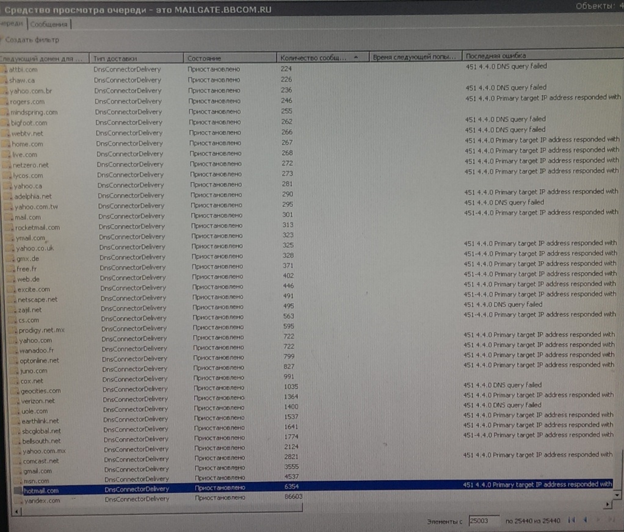The width and height of the screenshot is (624, 532).
Task: Go to the previous page of results
Action: click(x=586, y=520)
